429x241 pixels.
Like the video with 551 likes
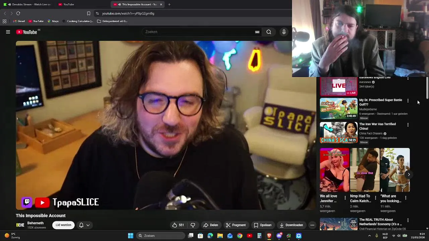178,225
